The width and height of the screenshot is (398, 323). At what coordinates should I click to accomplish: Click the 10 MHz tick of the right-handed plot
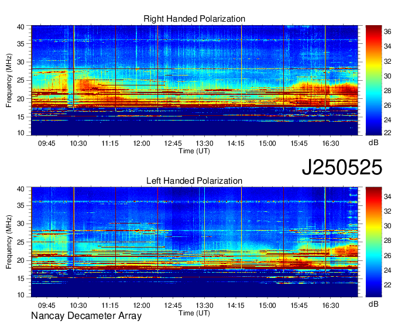pos(20,132)
